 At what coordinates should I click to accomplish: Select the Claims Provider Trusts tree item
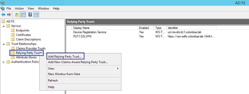point(31,48)
